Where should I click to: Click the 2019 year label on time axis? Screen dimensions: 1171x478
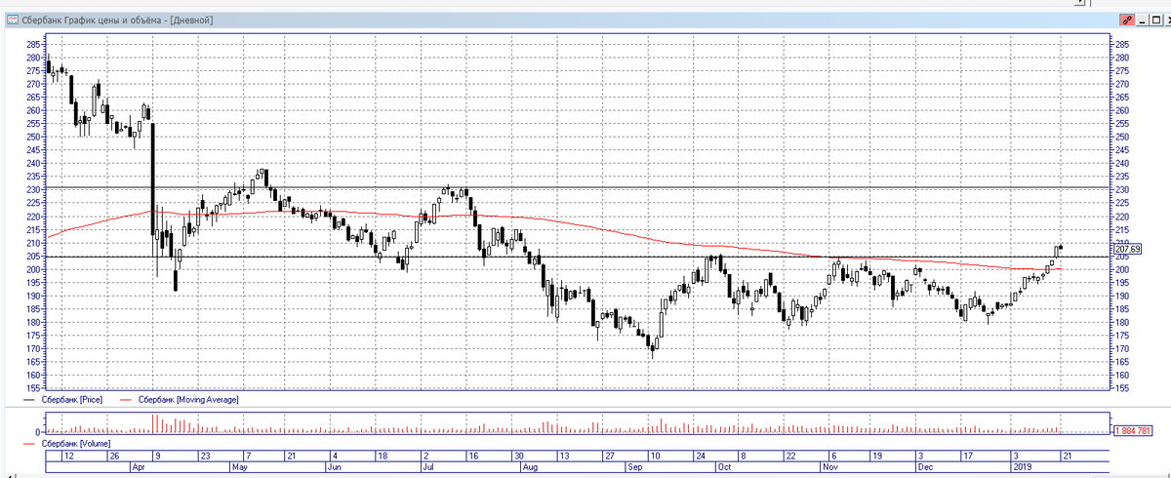tap(1021, 467)
